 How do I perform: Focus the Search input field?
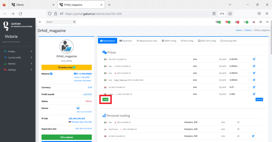coord(59,22)
